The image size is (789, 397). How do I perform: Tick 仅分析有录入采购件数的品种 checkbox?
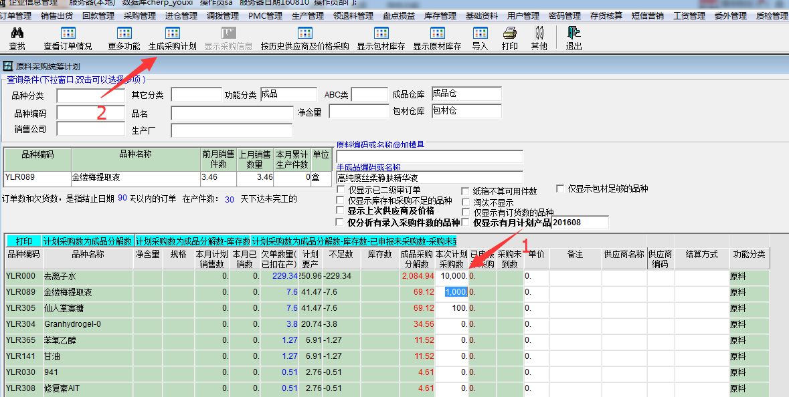pos(341,222)
